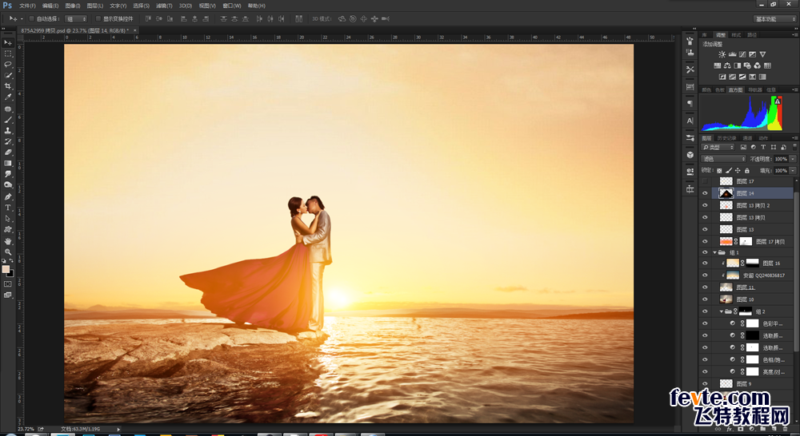Add a Channel Mixer adjustment (three circles)
Screen dimensions: 800x436
pyautogui.click(x=757, y=65)
